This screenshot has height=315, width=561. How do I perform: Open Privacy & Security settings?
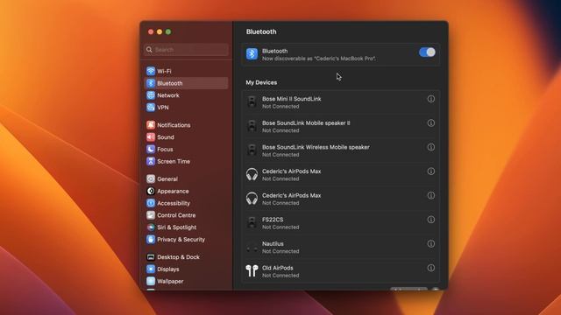click(186, 240)
